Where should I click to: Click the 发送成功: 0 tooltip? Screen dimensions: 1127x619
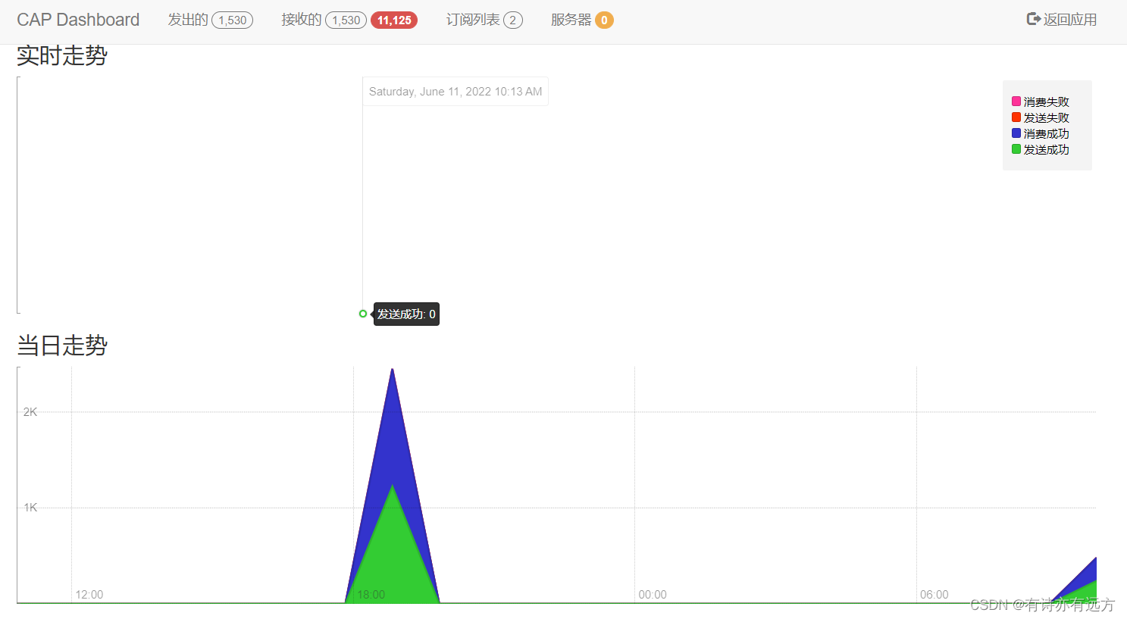click(406, 314)
